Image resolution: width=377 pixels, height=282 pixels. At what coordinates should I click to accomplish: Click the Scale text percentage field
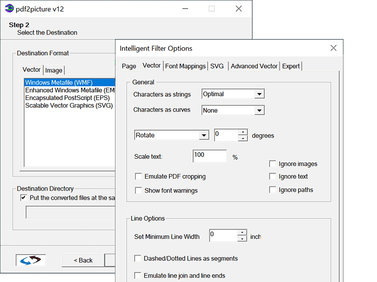(x=210, y=156)
